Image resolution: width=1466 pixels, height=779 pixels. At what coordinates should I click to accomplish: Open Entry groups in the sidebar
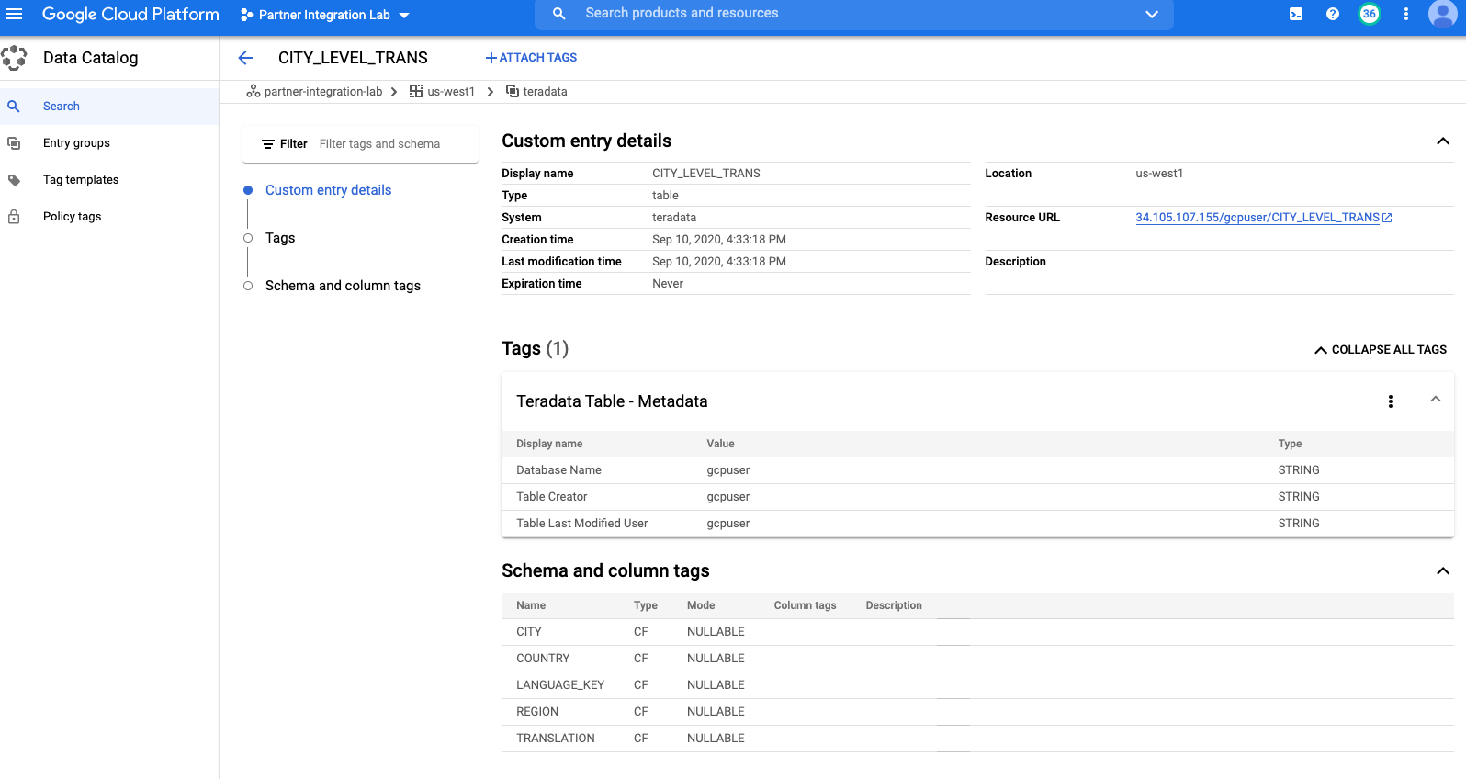pos(109,143)
